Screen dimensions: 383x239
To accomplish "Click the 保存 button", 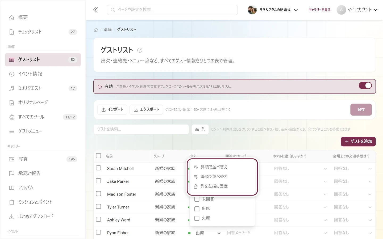I will pyautogui.click(x=361, y=110).
